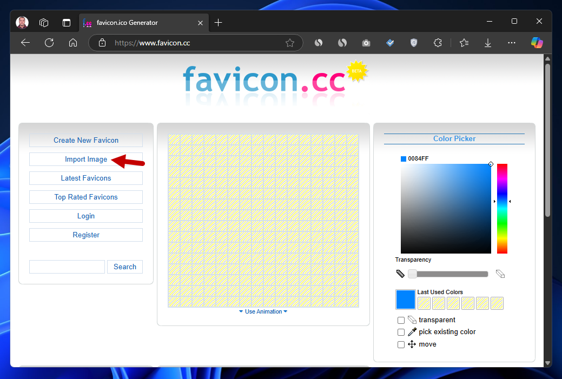Click the browser Back arrow
This screenshot has height=379, width=562.
pyautogui.click(x=25, y=43)
